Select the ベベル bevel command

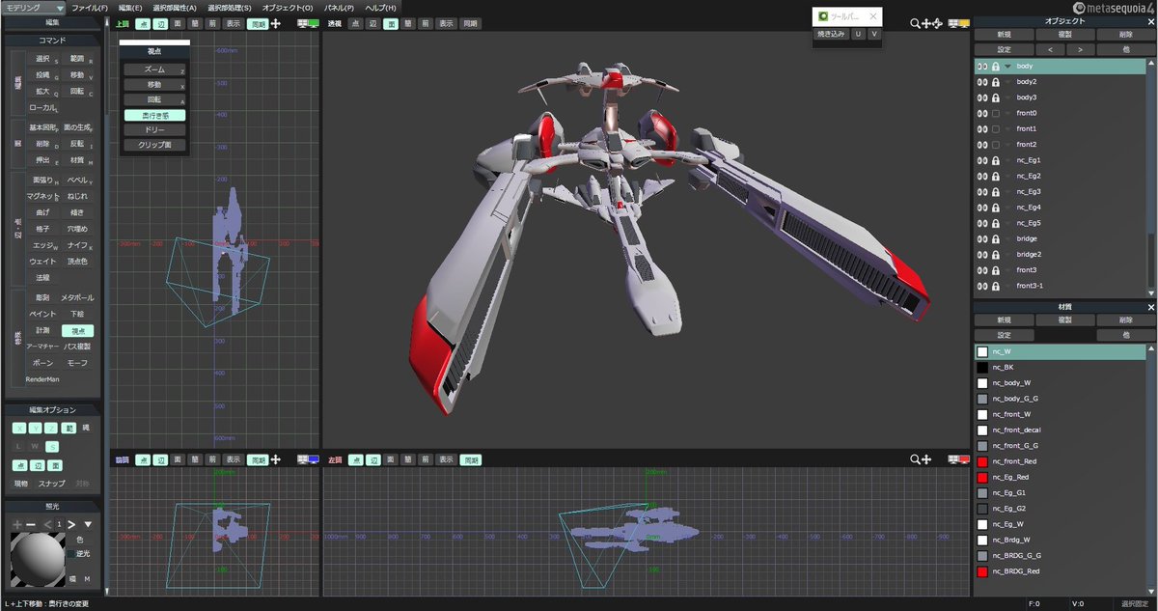pos(77,181)
